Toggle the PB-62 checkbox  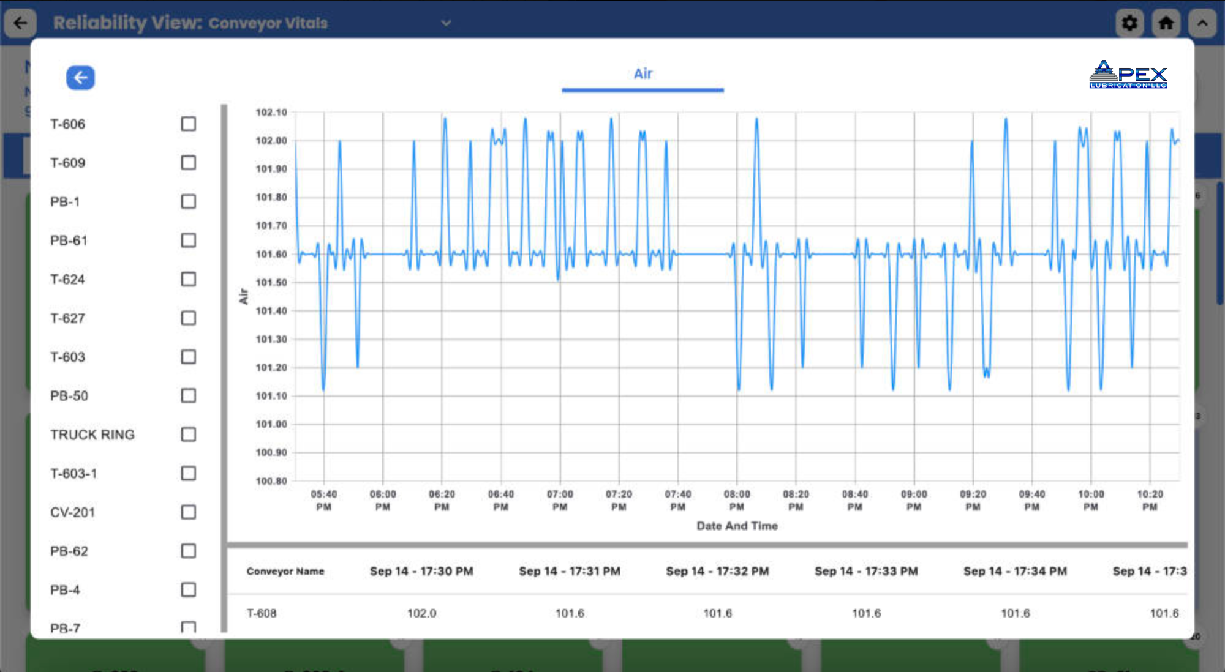tap(189, 551)
